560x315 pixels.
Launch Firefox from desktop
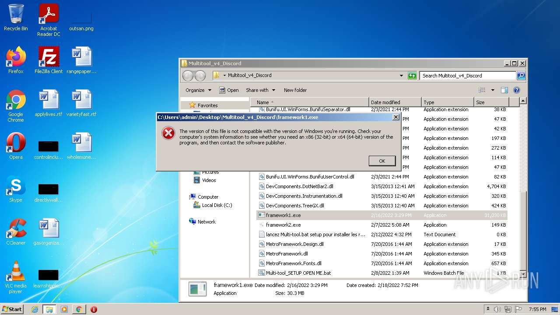tap(16, 60)
